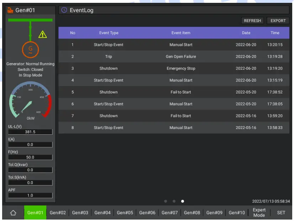Click the APF value field showing 1.0
The image size is (294, 221).
(30, 195)
